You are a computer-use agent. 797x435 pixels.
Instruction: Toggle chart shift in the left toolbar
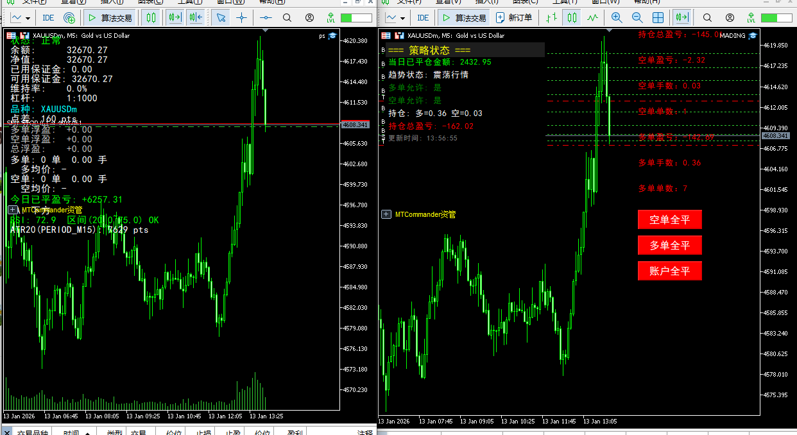(174, 18)
